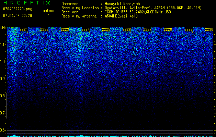Click the Receiving Location label

80,8
